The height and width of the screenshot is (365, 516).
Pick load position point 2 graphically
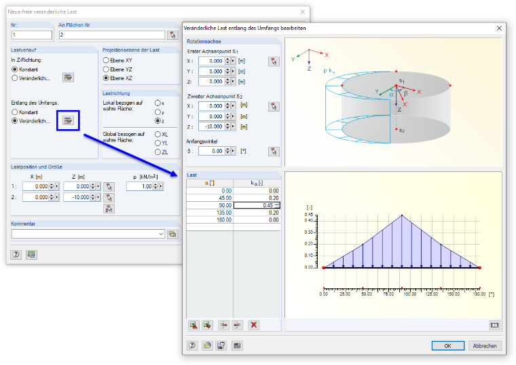[x=109, y=198]
